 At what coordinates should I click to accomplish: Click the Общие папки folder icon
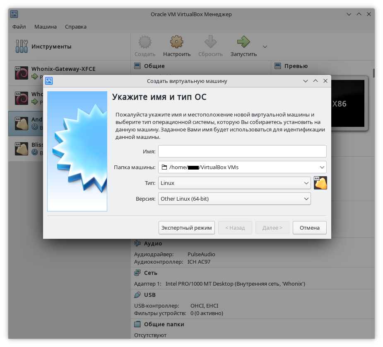click(137, 324)
